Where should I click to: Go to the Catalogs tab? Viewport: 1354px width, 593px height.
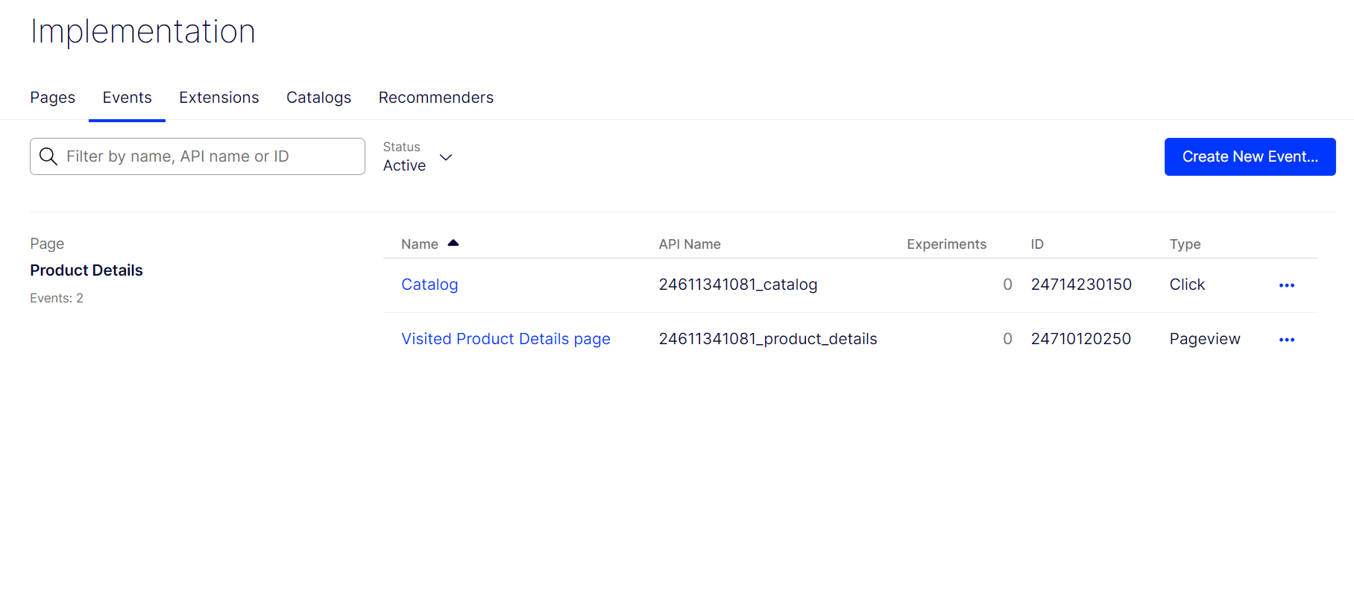318,98
